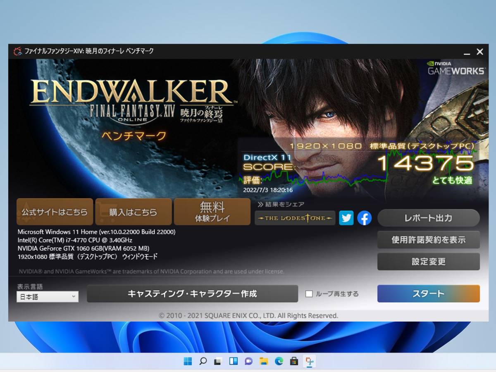Open the 設定変更 settings button
496x372 pixels.
(x=429, y=262)
